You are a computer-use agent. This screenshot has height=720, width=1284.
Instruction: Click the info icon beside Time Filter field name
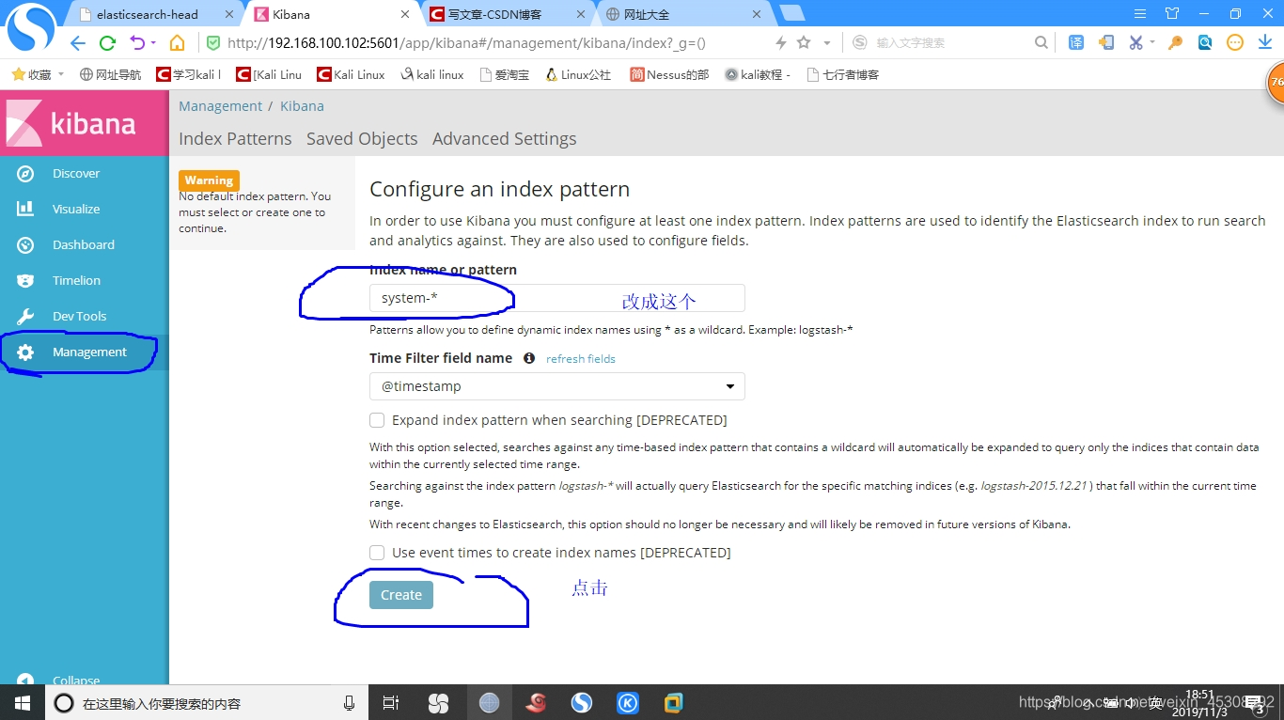tap(529, 358)
